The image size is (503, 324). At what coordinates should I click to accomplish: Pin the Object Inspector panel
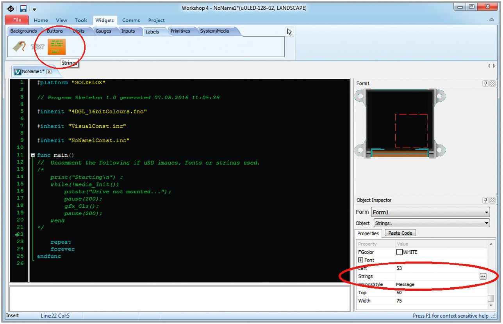coord(485,200)
